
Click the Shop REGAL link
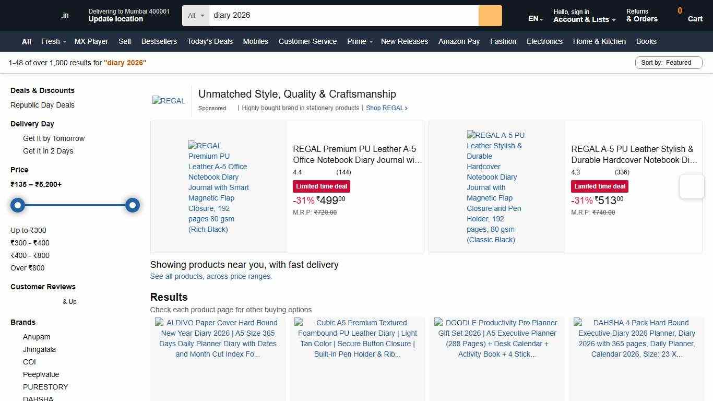tap(386, 108)
